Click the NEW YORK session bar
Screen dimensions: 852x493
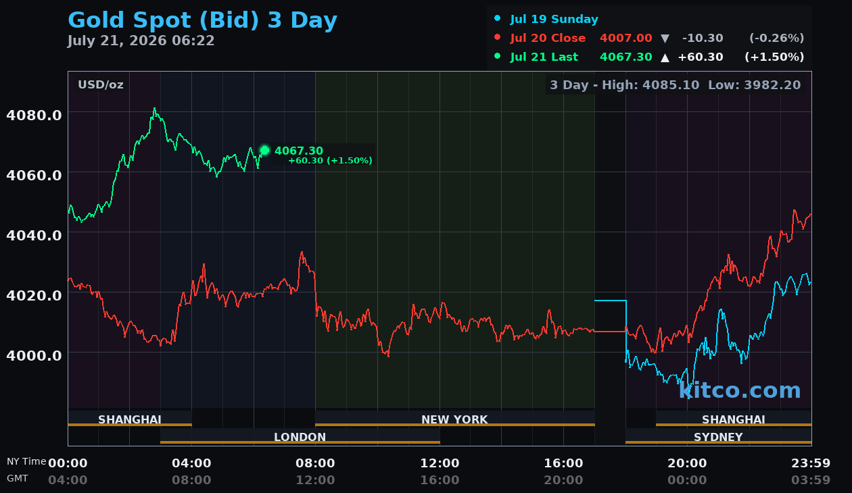pos(455,419)
